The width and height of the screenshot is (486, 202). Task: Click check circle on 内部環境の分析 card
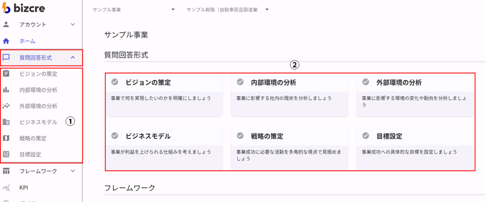[240, 82]
